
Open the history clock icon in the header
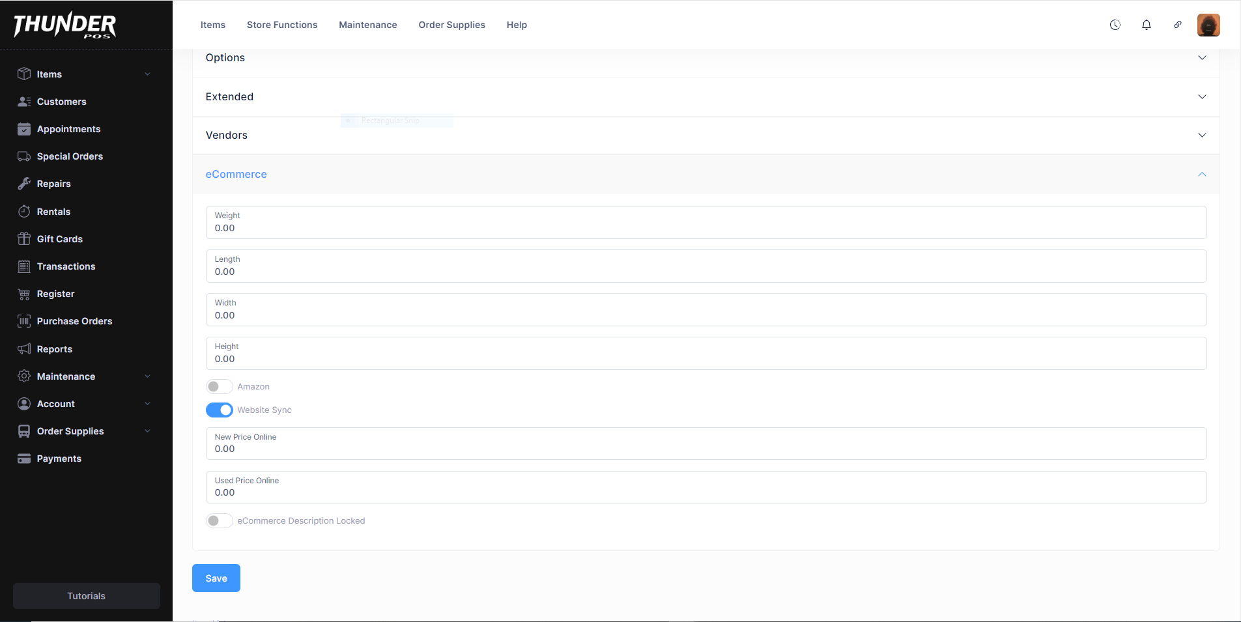coord(1115,25)
